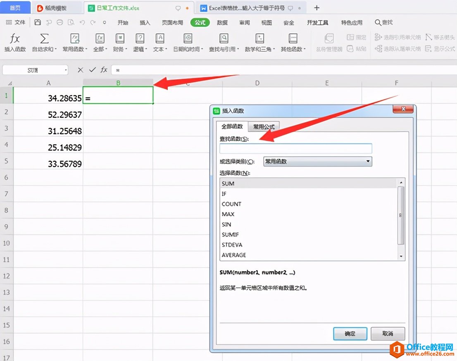Switch to the 数据 ribbon tab
The width and height of the screenshot is (457, 361).
pos(222,22)
